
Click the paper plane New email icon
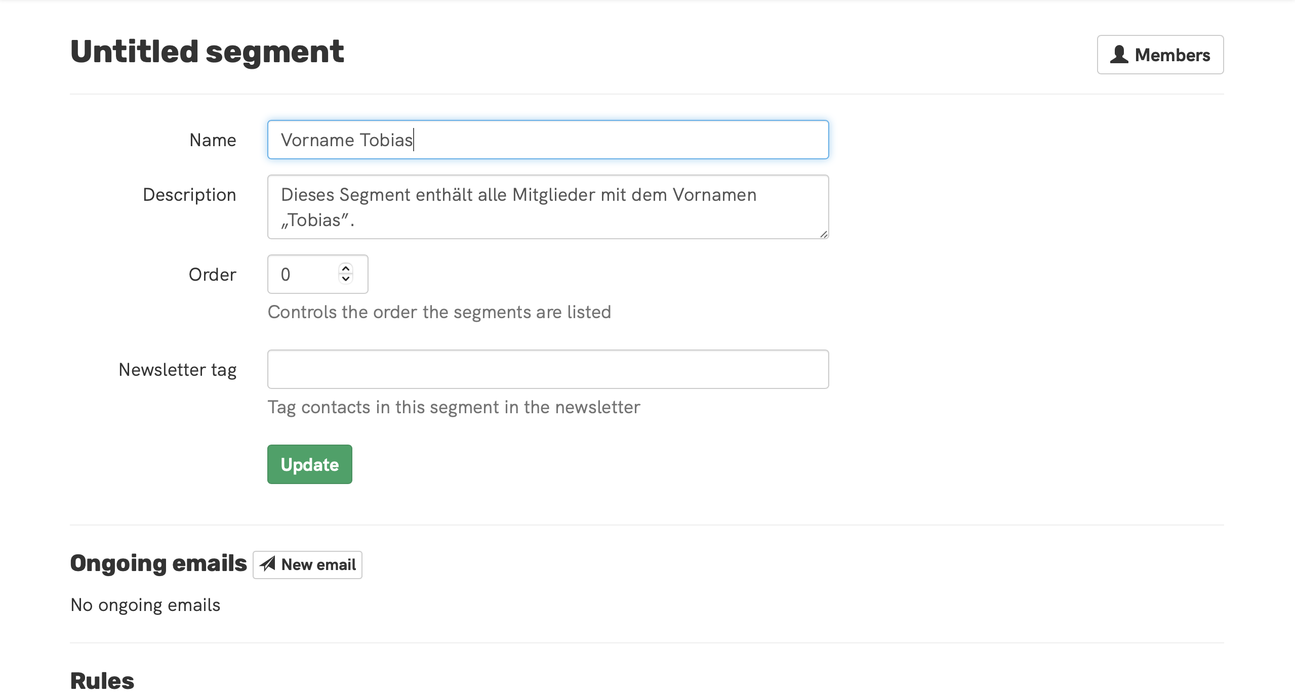(x=268, y=564)
